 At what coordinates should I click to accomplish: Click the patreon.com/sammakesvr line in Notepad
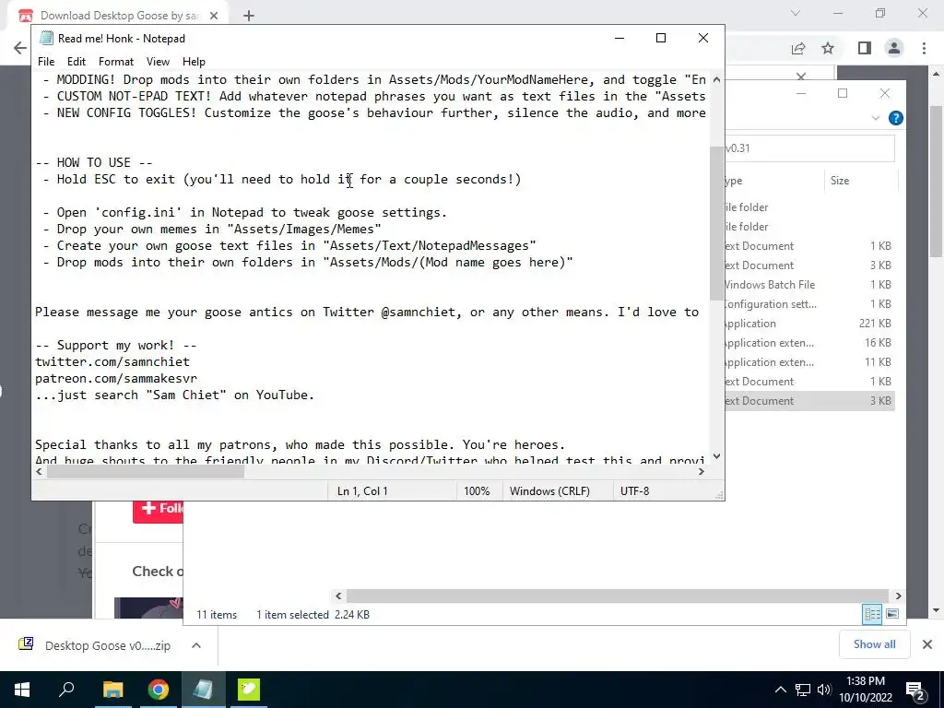(115, 379)
